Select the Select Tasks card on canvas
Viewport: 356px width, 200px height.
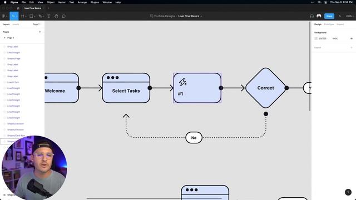point(126,88)
